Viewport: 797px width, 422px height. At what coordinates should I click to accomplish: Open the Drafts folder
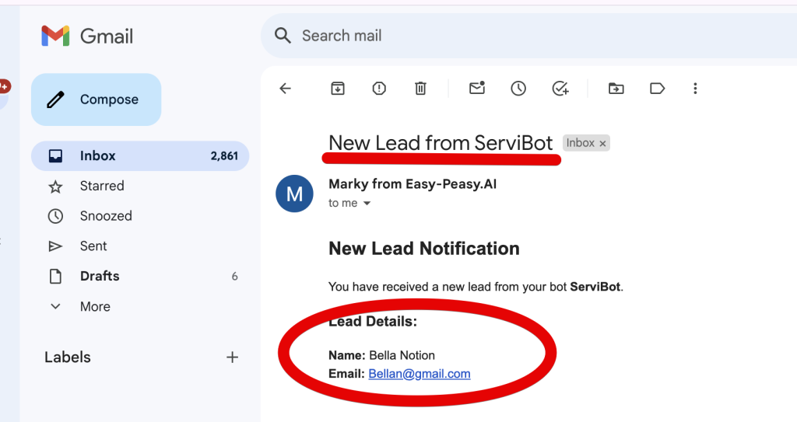pos(100,276)
